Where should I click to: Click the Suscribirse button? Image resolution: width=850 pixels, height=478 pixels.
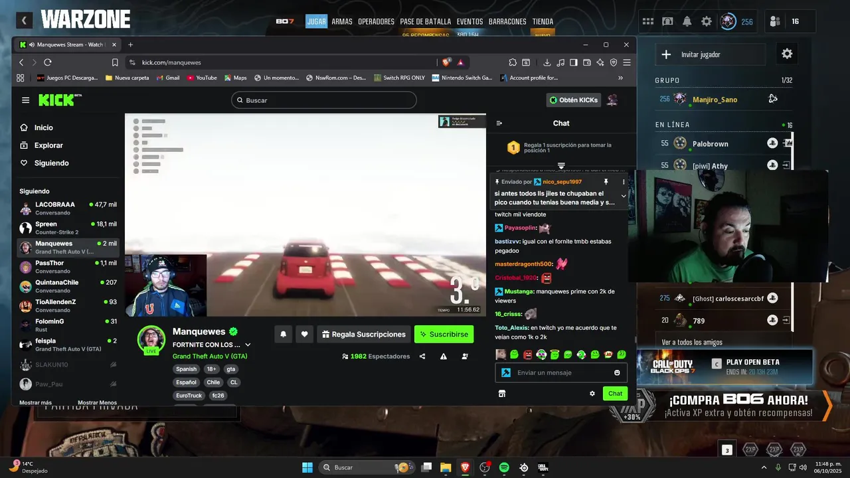click(444, 335)
